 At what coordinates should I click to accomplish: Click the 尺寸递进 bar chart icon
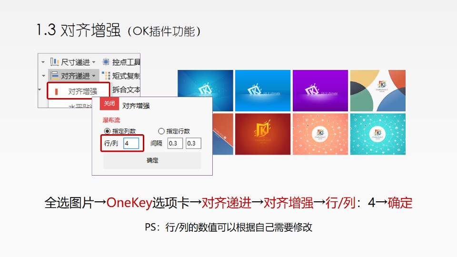click(x=54, y=62)
